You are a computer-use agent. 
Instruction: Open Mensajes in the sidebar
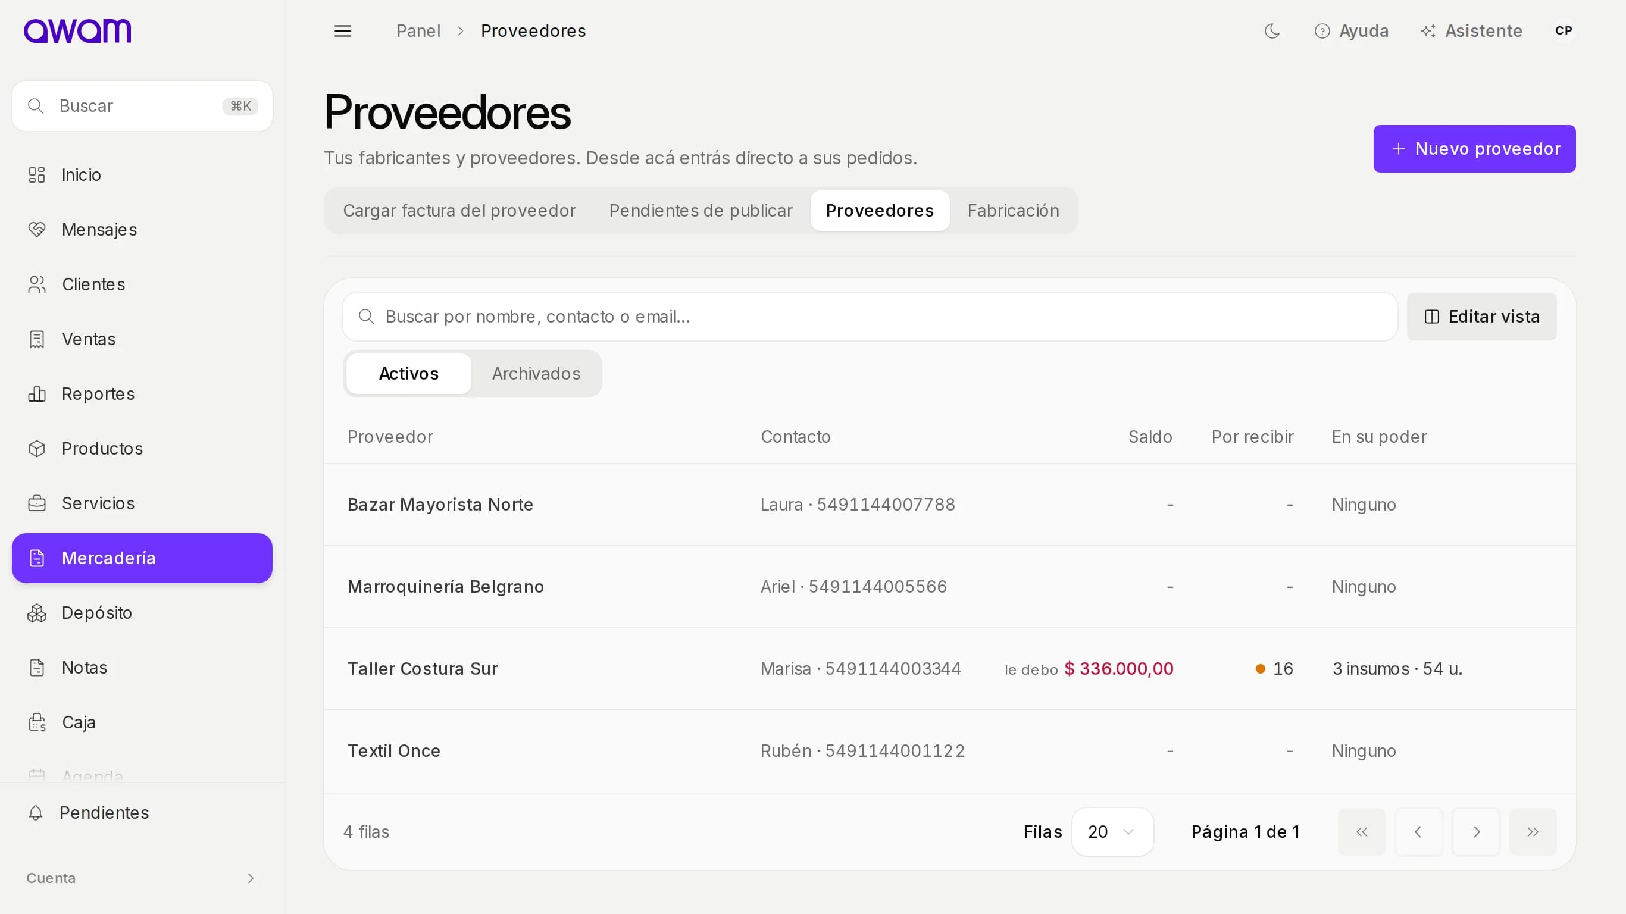tap(142, 230)
